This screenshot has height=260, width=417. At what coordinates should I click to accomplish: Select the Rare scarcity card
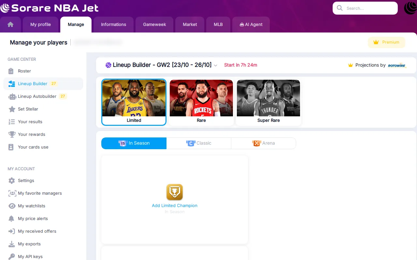tap(201, 102)
